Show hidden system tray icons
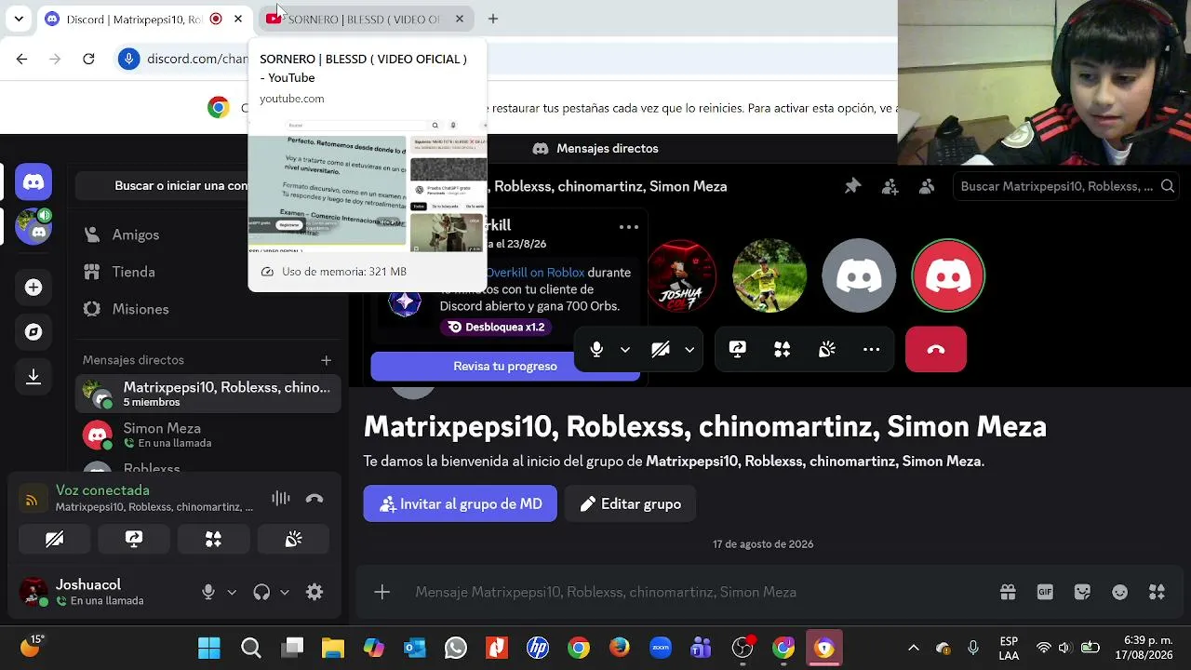Image resolution: width=1191 pixels, height=670 pixels. pos(914,648)
